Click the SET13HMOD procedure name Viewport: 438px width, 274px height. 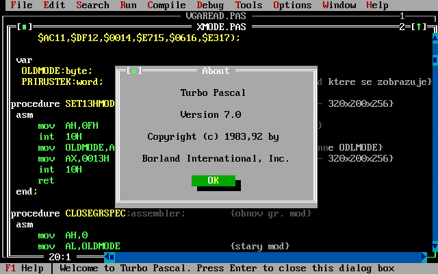point(90,103)
